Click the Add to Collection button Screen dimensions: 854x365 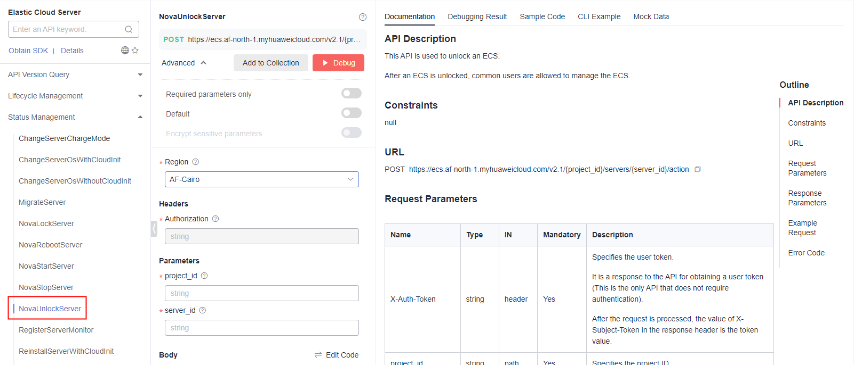271,63
